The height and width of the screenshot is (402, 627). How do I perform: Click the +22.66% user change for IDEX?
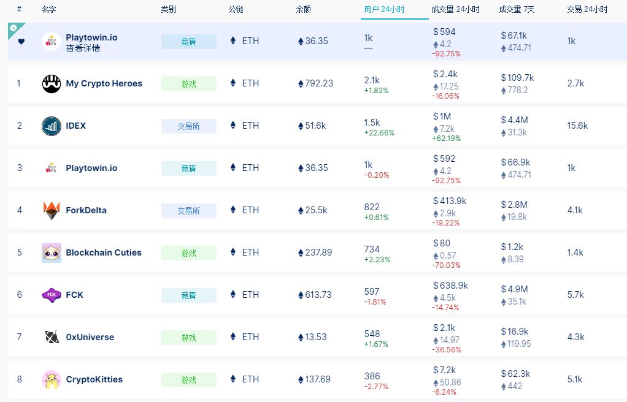click(x=379, y=132)
